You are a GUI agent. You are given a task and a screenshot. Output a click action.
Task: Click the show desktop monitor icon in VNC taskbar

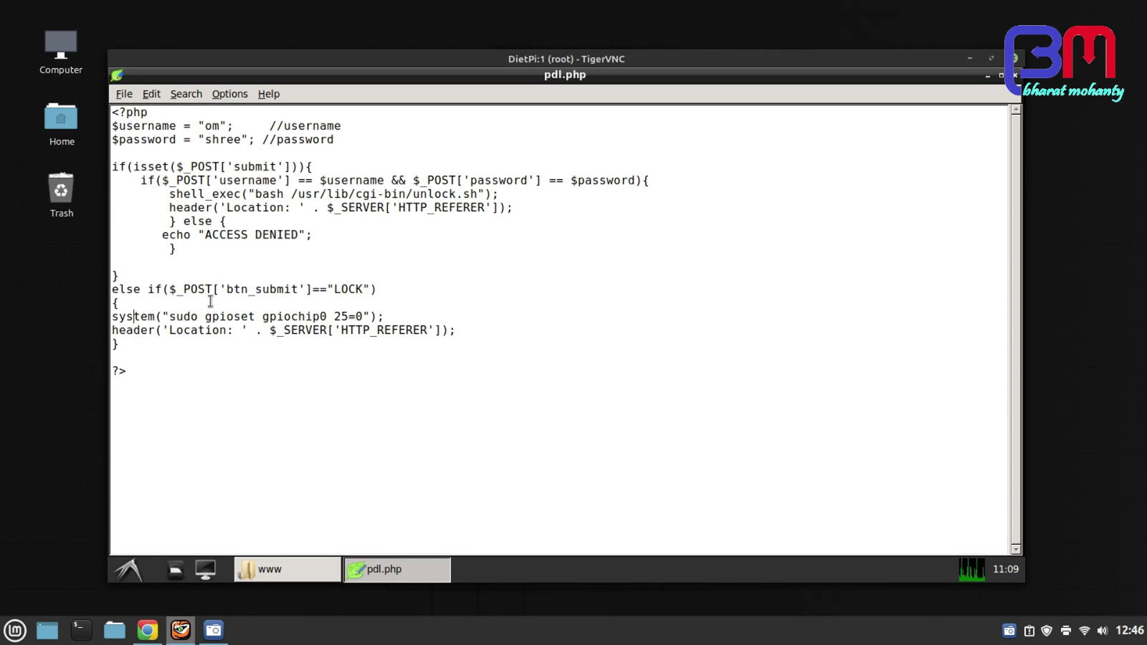click(206, 570)
